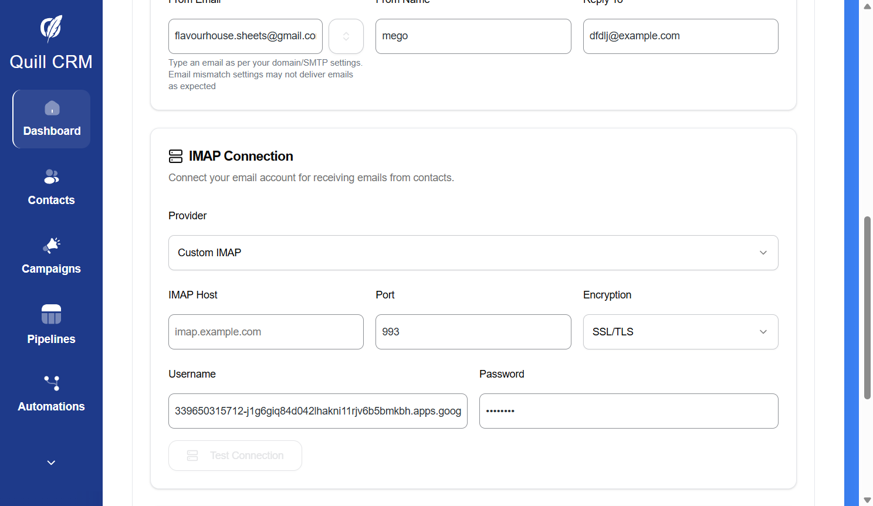Click the Port field showing 993
Image resolution: width=873 pixels, height=506 pixels.
pos(473,332)
